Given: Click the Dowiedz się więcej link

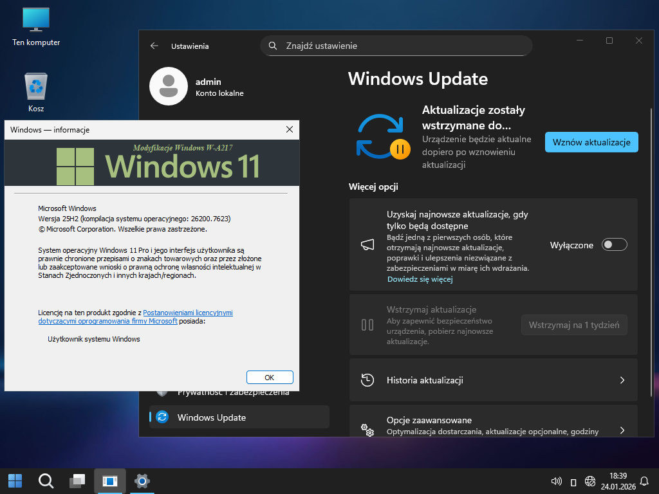Looking at the screenshot, I should pos(420,279).
